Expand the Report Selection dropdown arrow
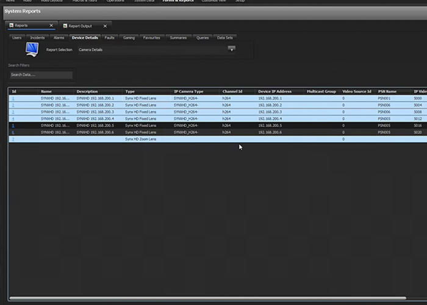Screen dimensions: 427x305 [231, 49]
